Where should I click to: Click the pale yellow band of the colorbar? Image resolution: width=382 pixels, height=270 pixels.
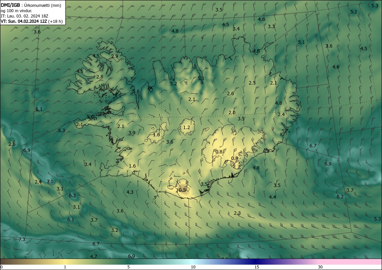(65, 262)
